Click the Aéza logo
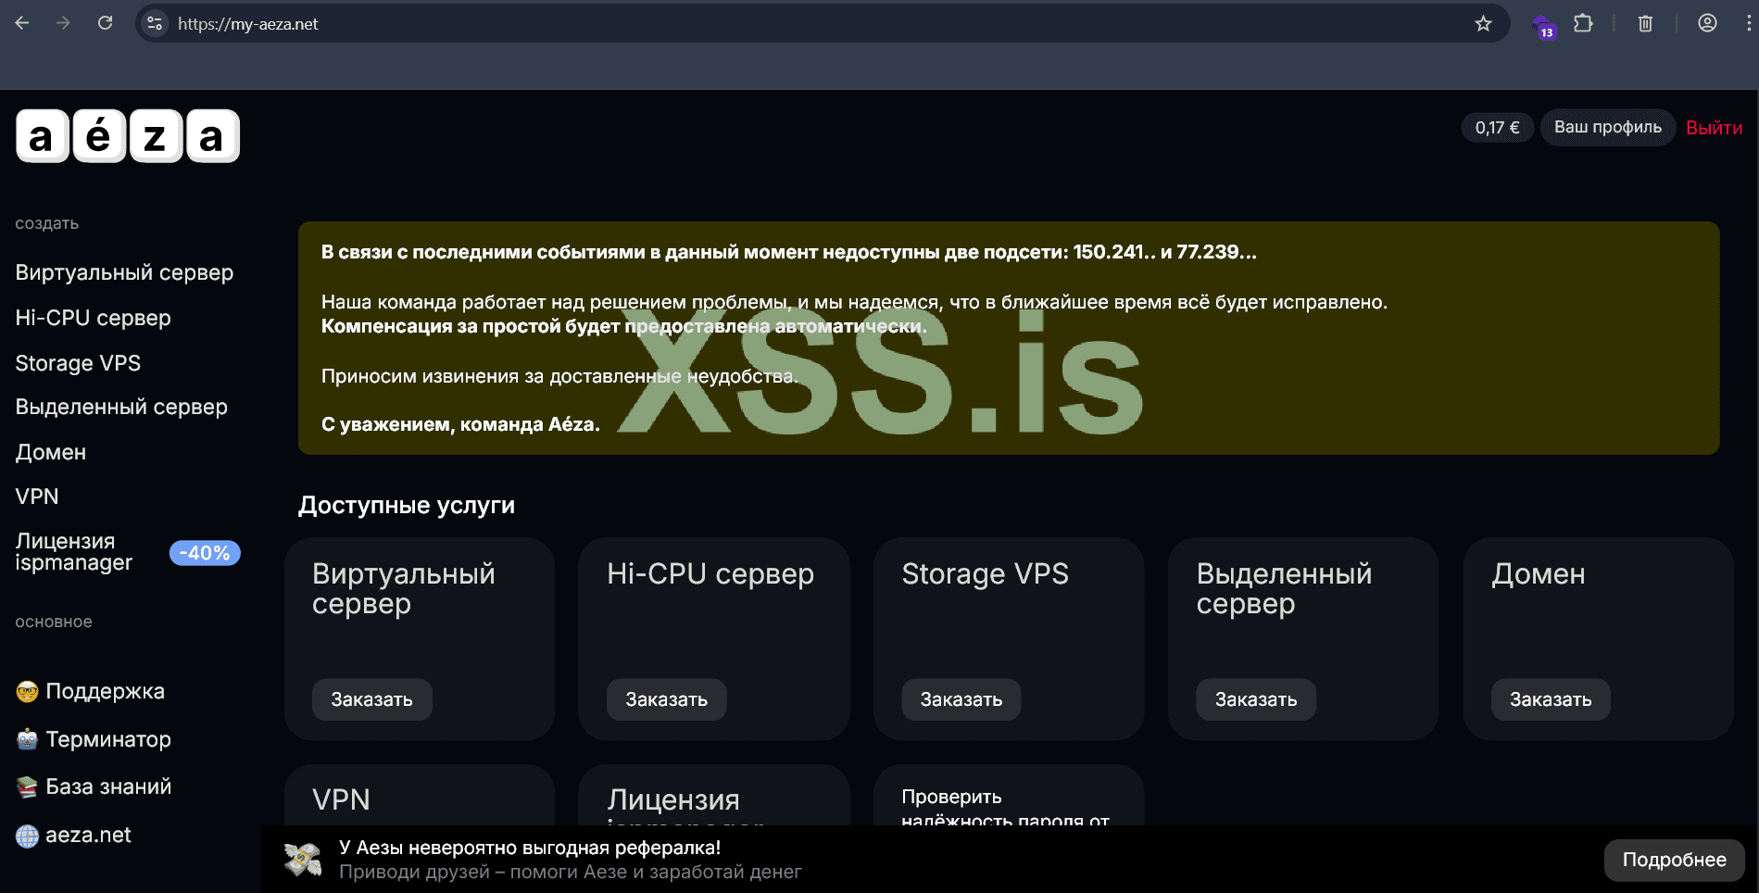Screen dimensions: 1759x893 click(128, 136)
